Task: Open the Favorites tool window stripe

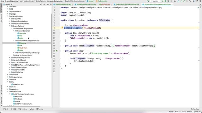Action: tap(1, 102)
